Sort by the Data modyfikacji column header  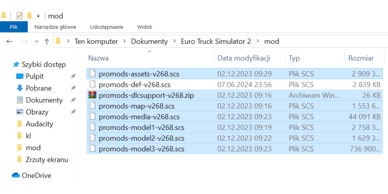[244, 58]
